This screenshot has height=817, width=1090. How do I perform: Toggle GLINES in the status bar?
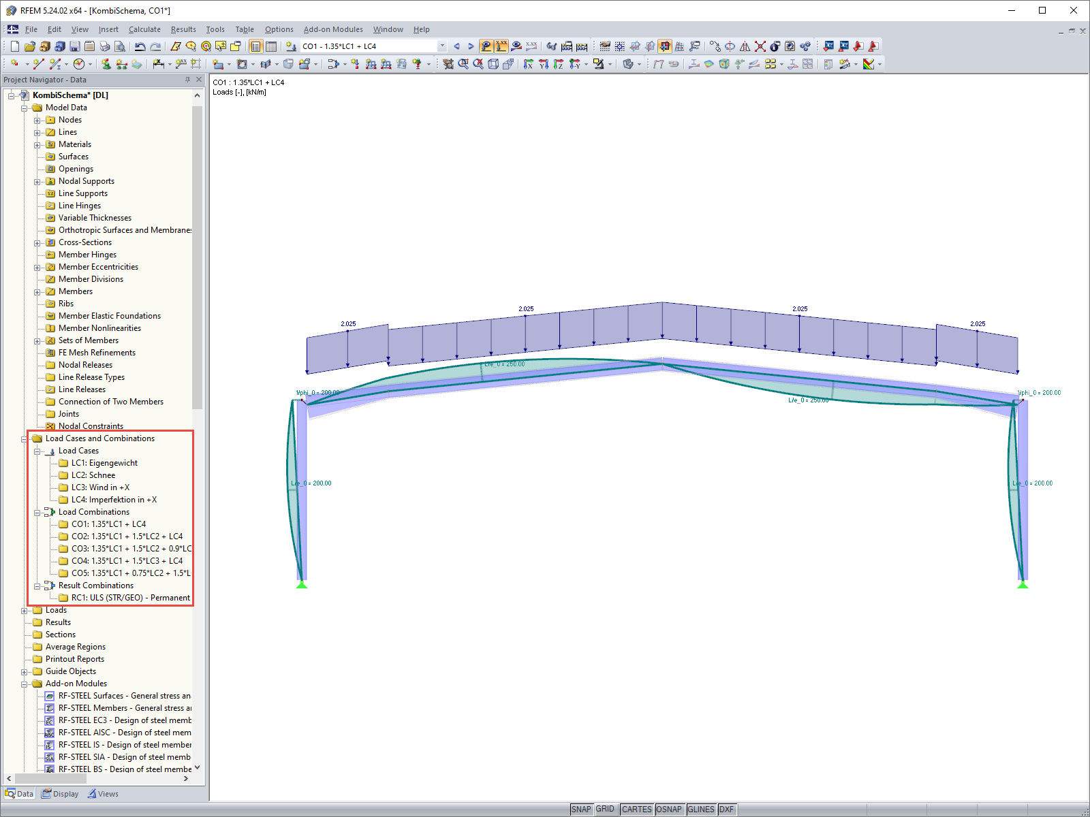pyautogui.click(x=701, y=810)
